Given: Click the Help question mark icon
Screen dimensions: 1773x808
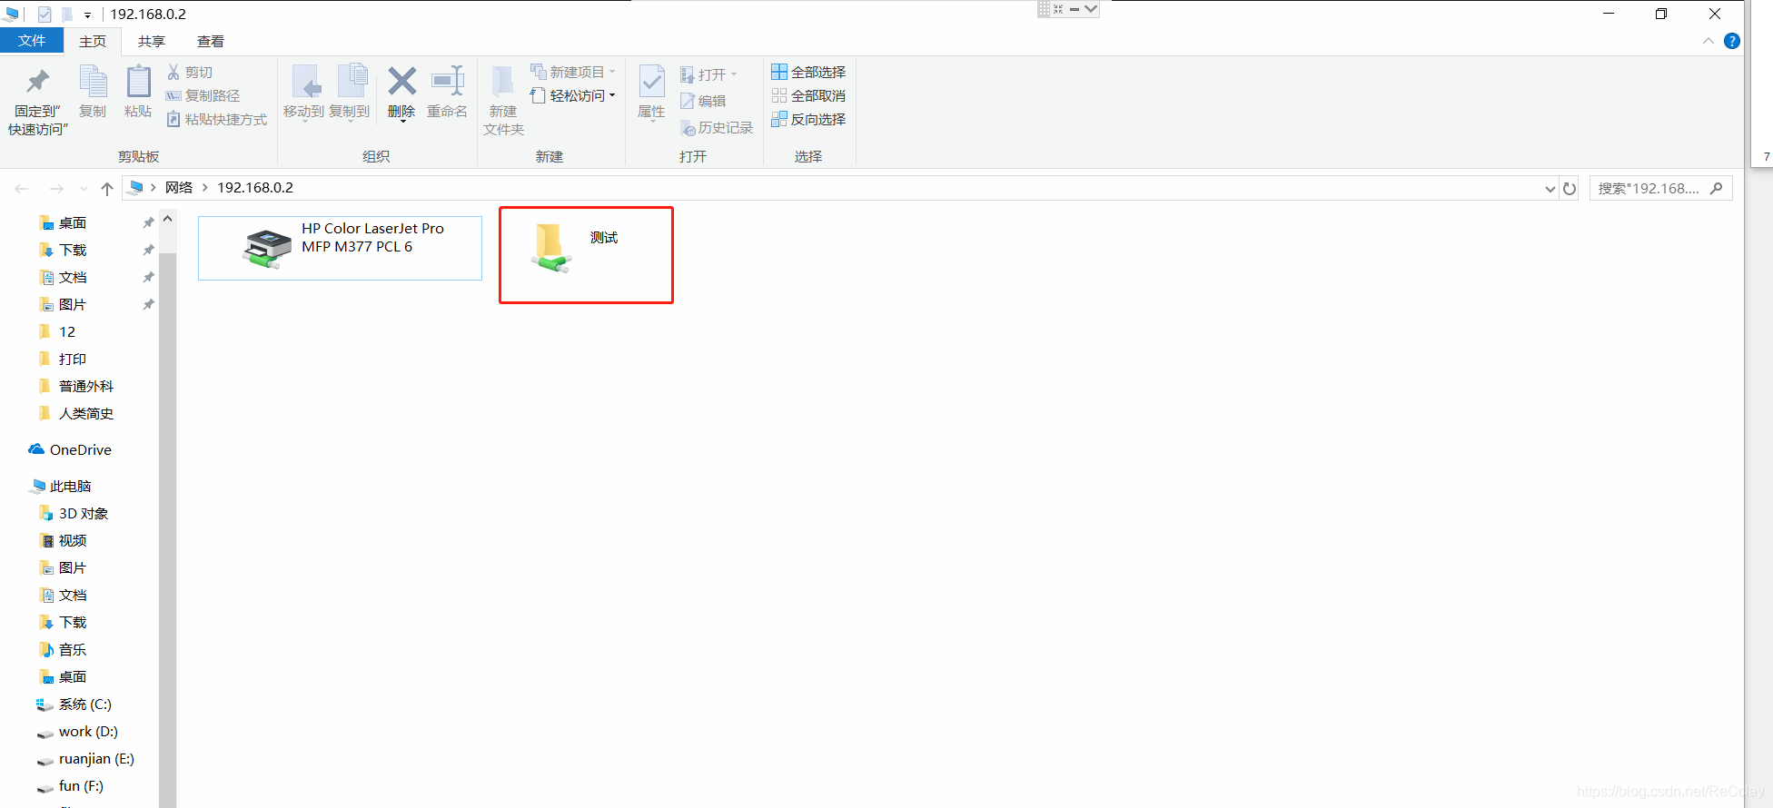Looking at the screenshot, I should pyautogui.click(x=1732, y=41).
